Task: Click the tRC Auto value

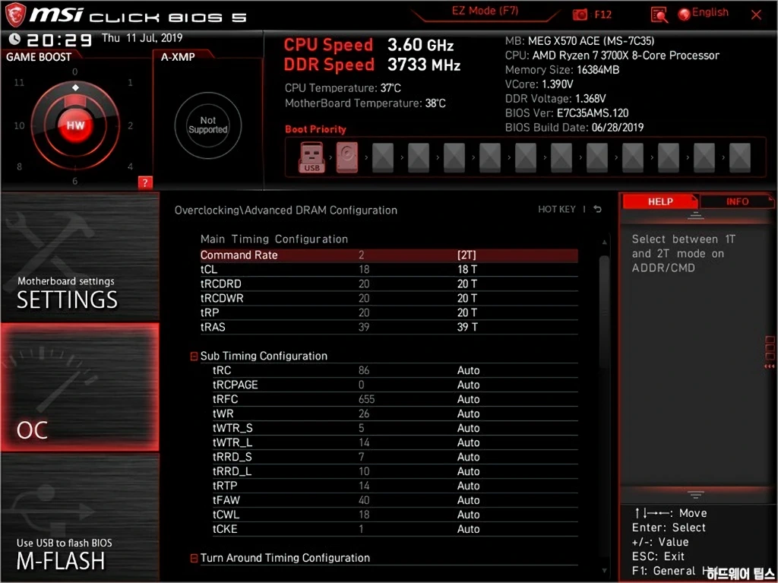Action: (x=468, y=370)
